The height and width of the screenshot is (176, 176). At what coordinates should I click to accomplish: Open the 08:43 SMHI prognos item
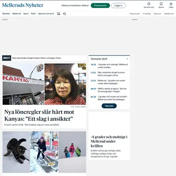point(109,90)
